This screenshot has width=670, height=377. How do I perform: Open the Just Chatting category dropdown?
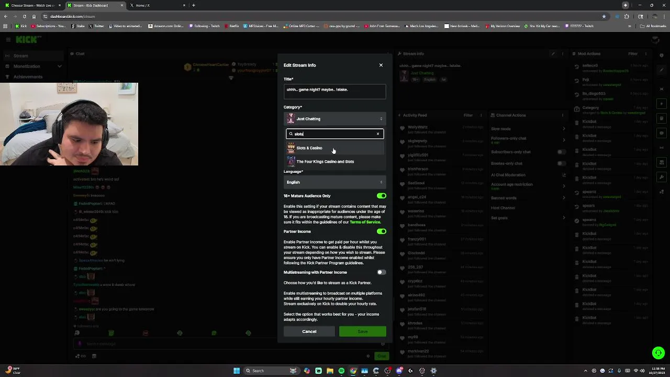[335, 119]
